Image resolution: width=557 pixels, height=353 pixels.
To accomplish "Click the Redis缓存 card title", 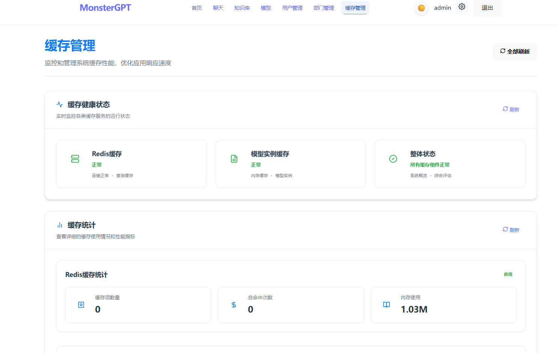I will coord(107,154).
